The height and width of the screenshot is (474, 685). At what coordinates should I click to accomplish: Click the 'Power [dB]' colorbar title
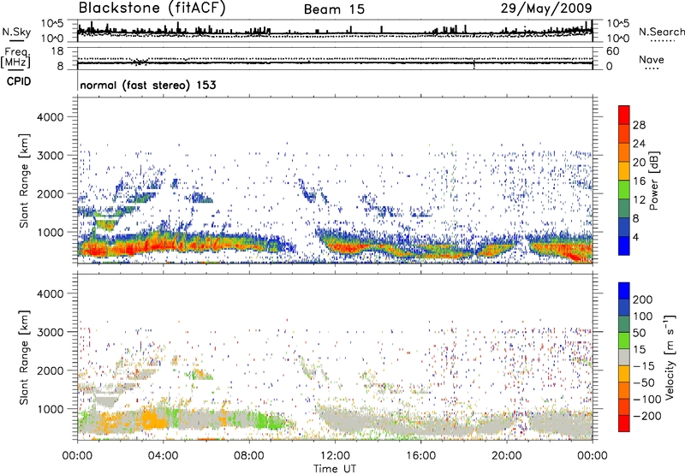653,181
